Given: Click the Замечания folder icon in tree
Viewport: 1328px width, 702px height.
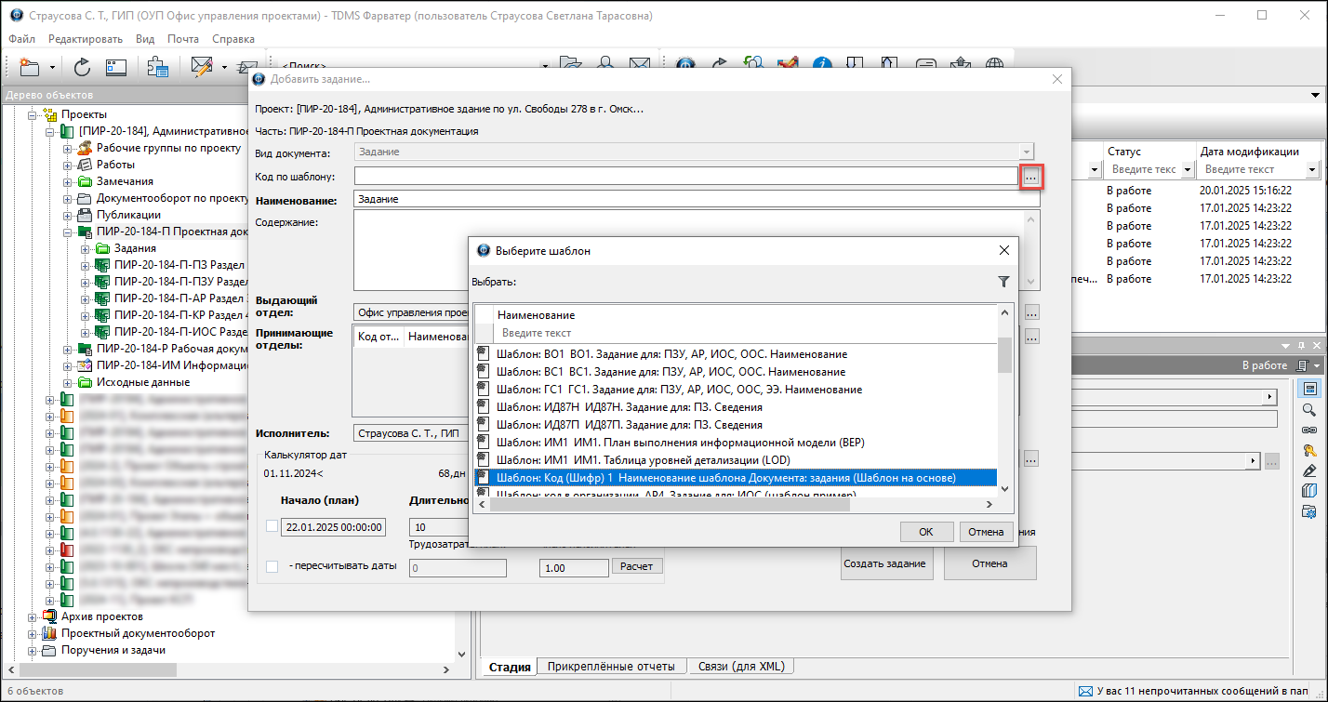Looking at the screenshot, I should coord(85,181).
